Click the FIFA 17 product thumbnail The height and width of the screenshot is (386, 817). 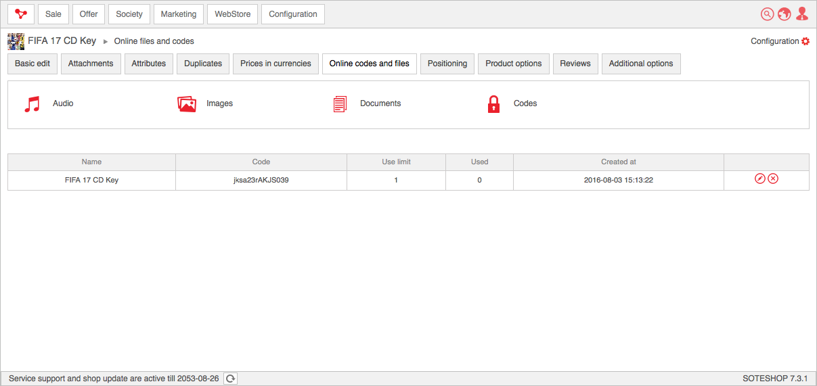(16, 41)
